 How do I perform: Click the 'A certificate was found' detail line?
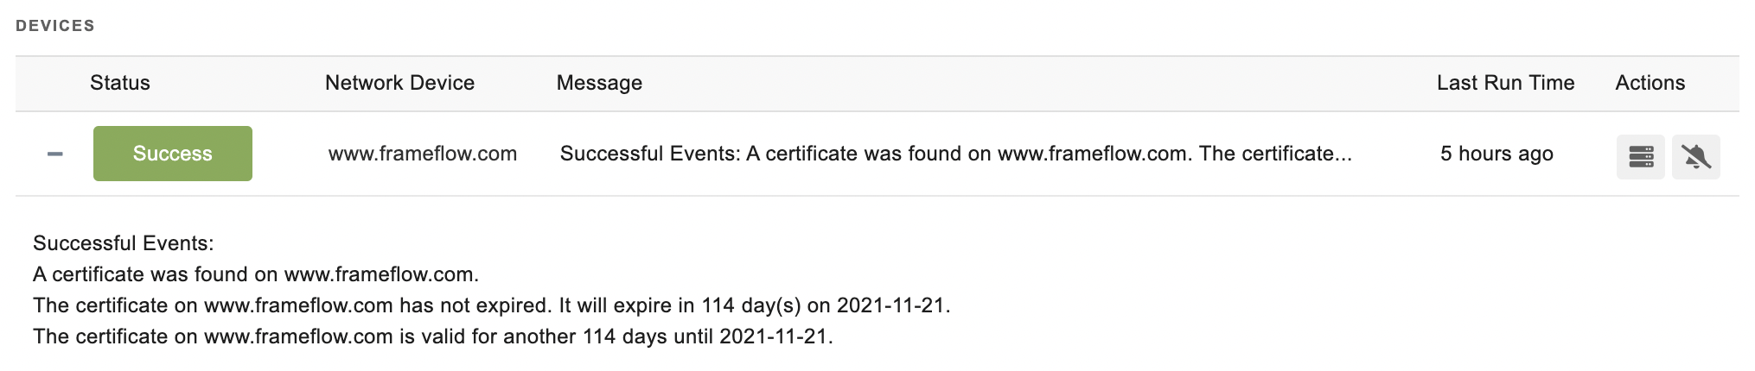tap(256, 274)
